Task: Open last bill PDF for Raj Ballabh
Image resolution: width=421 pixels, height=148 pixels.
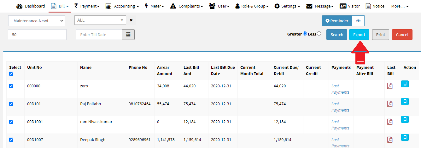Action: (x=390, y=104)
